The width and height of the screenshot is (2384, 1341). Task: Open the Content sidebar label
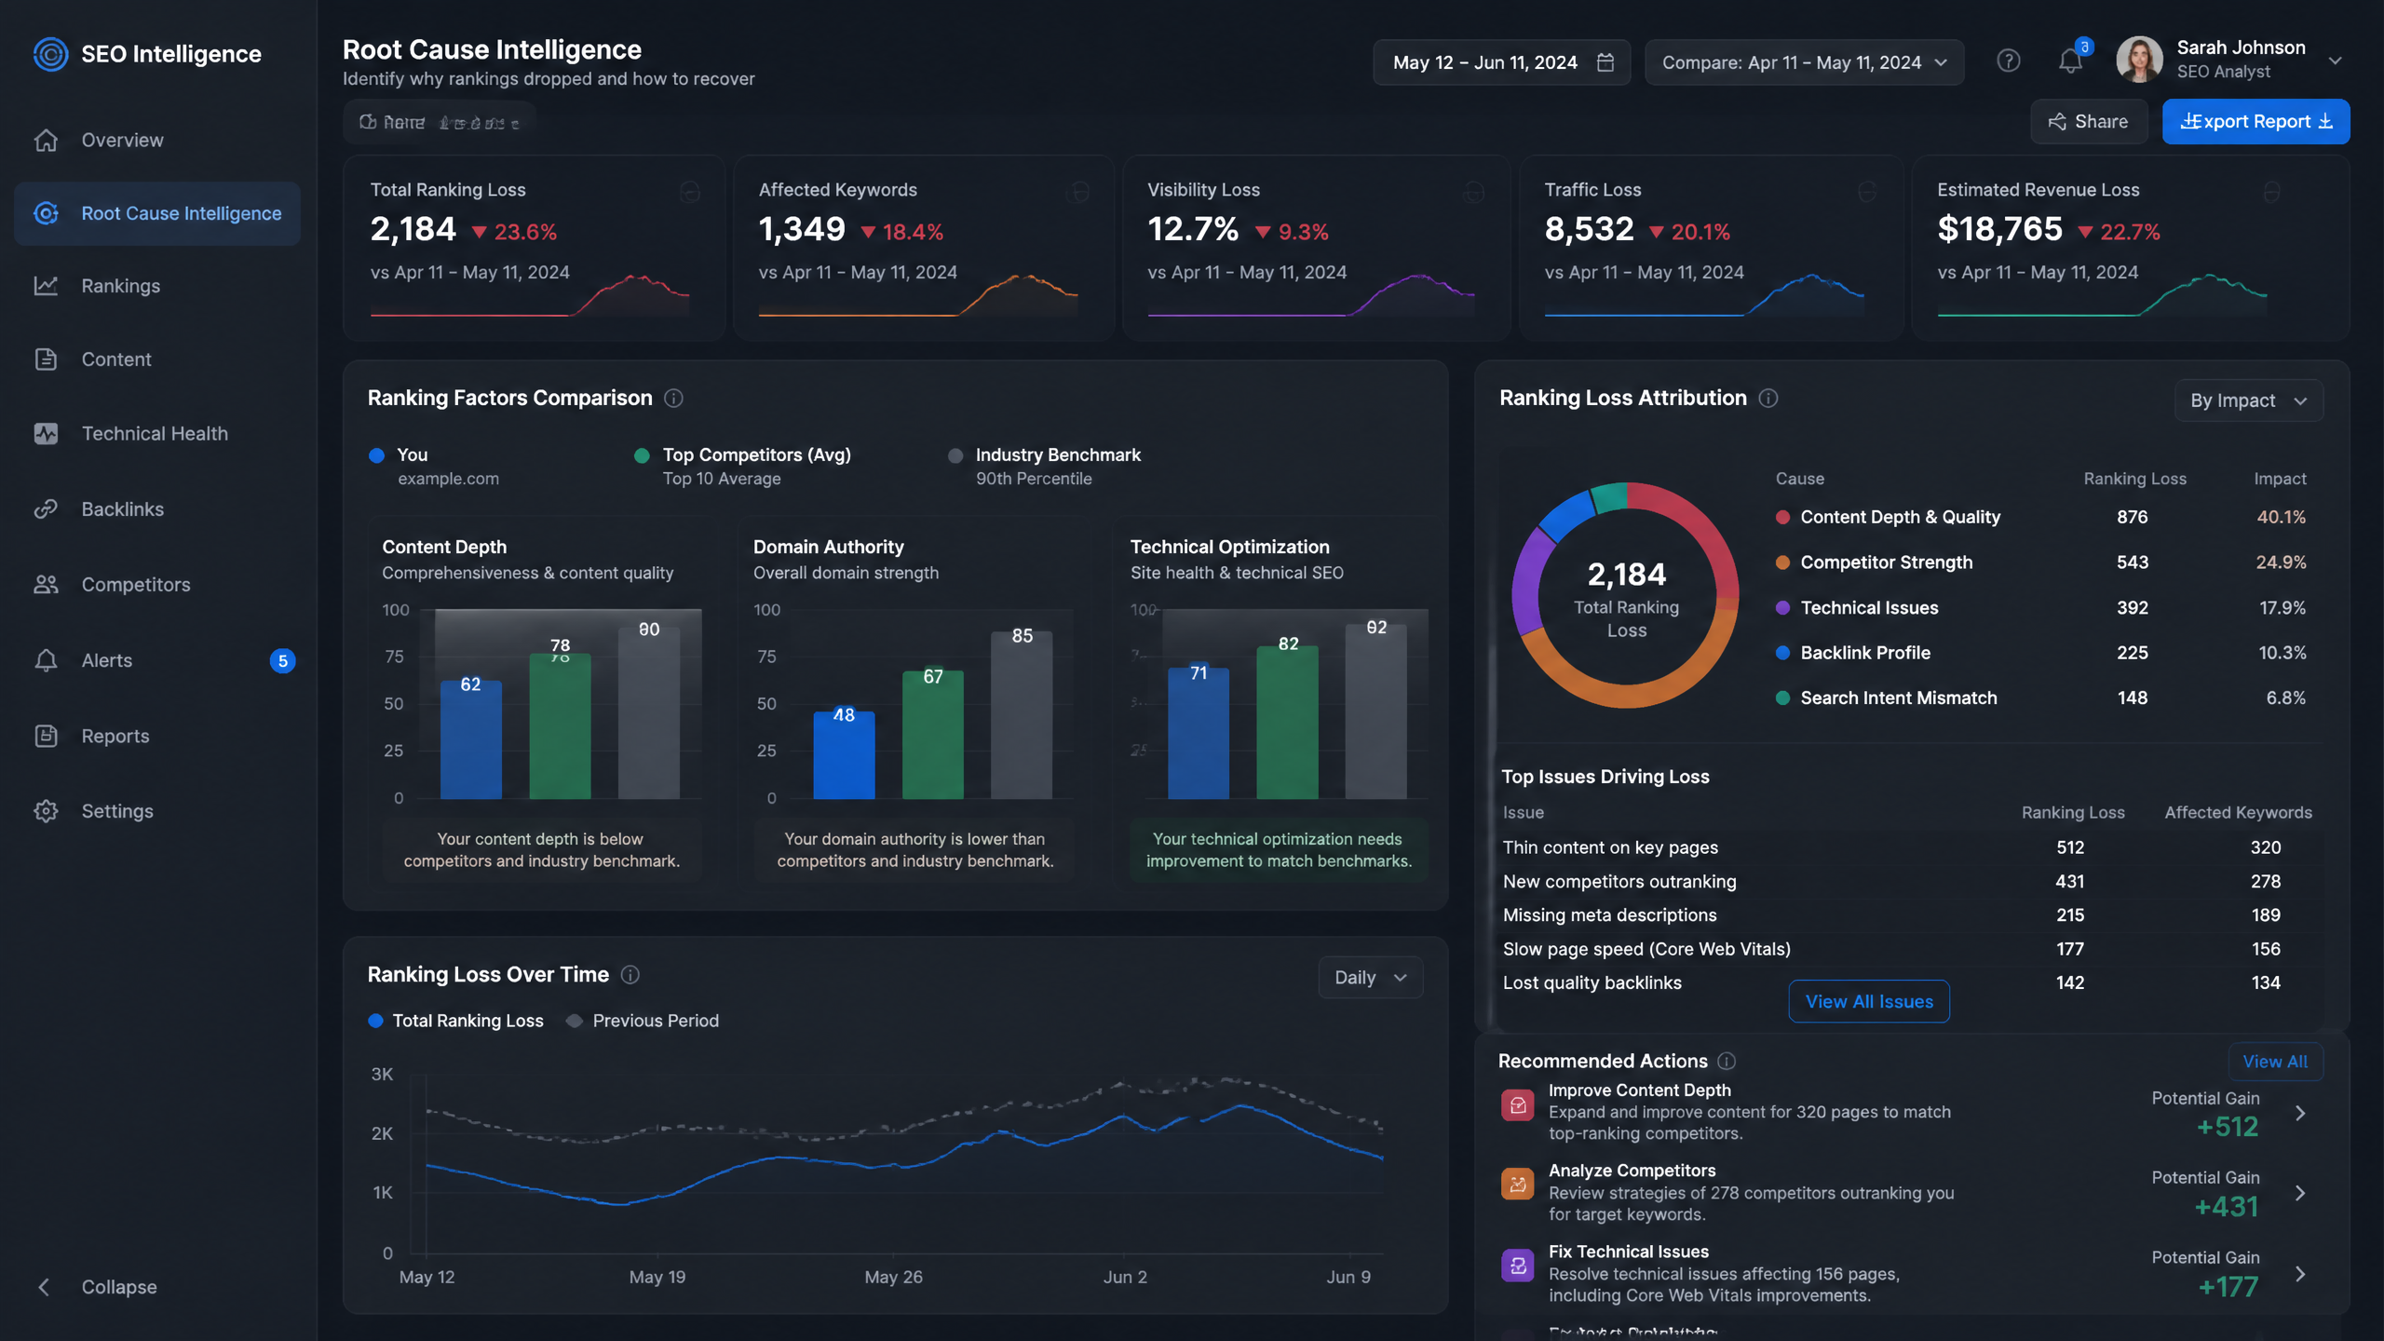coord(116,359)
